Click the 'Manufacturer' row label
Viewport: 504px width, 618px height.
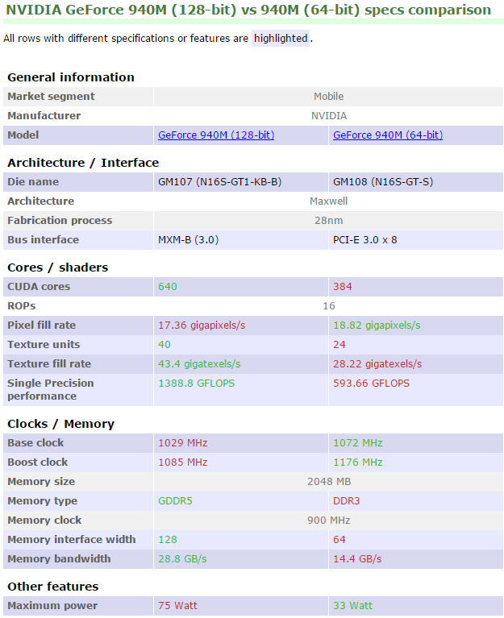point(44,116)
